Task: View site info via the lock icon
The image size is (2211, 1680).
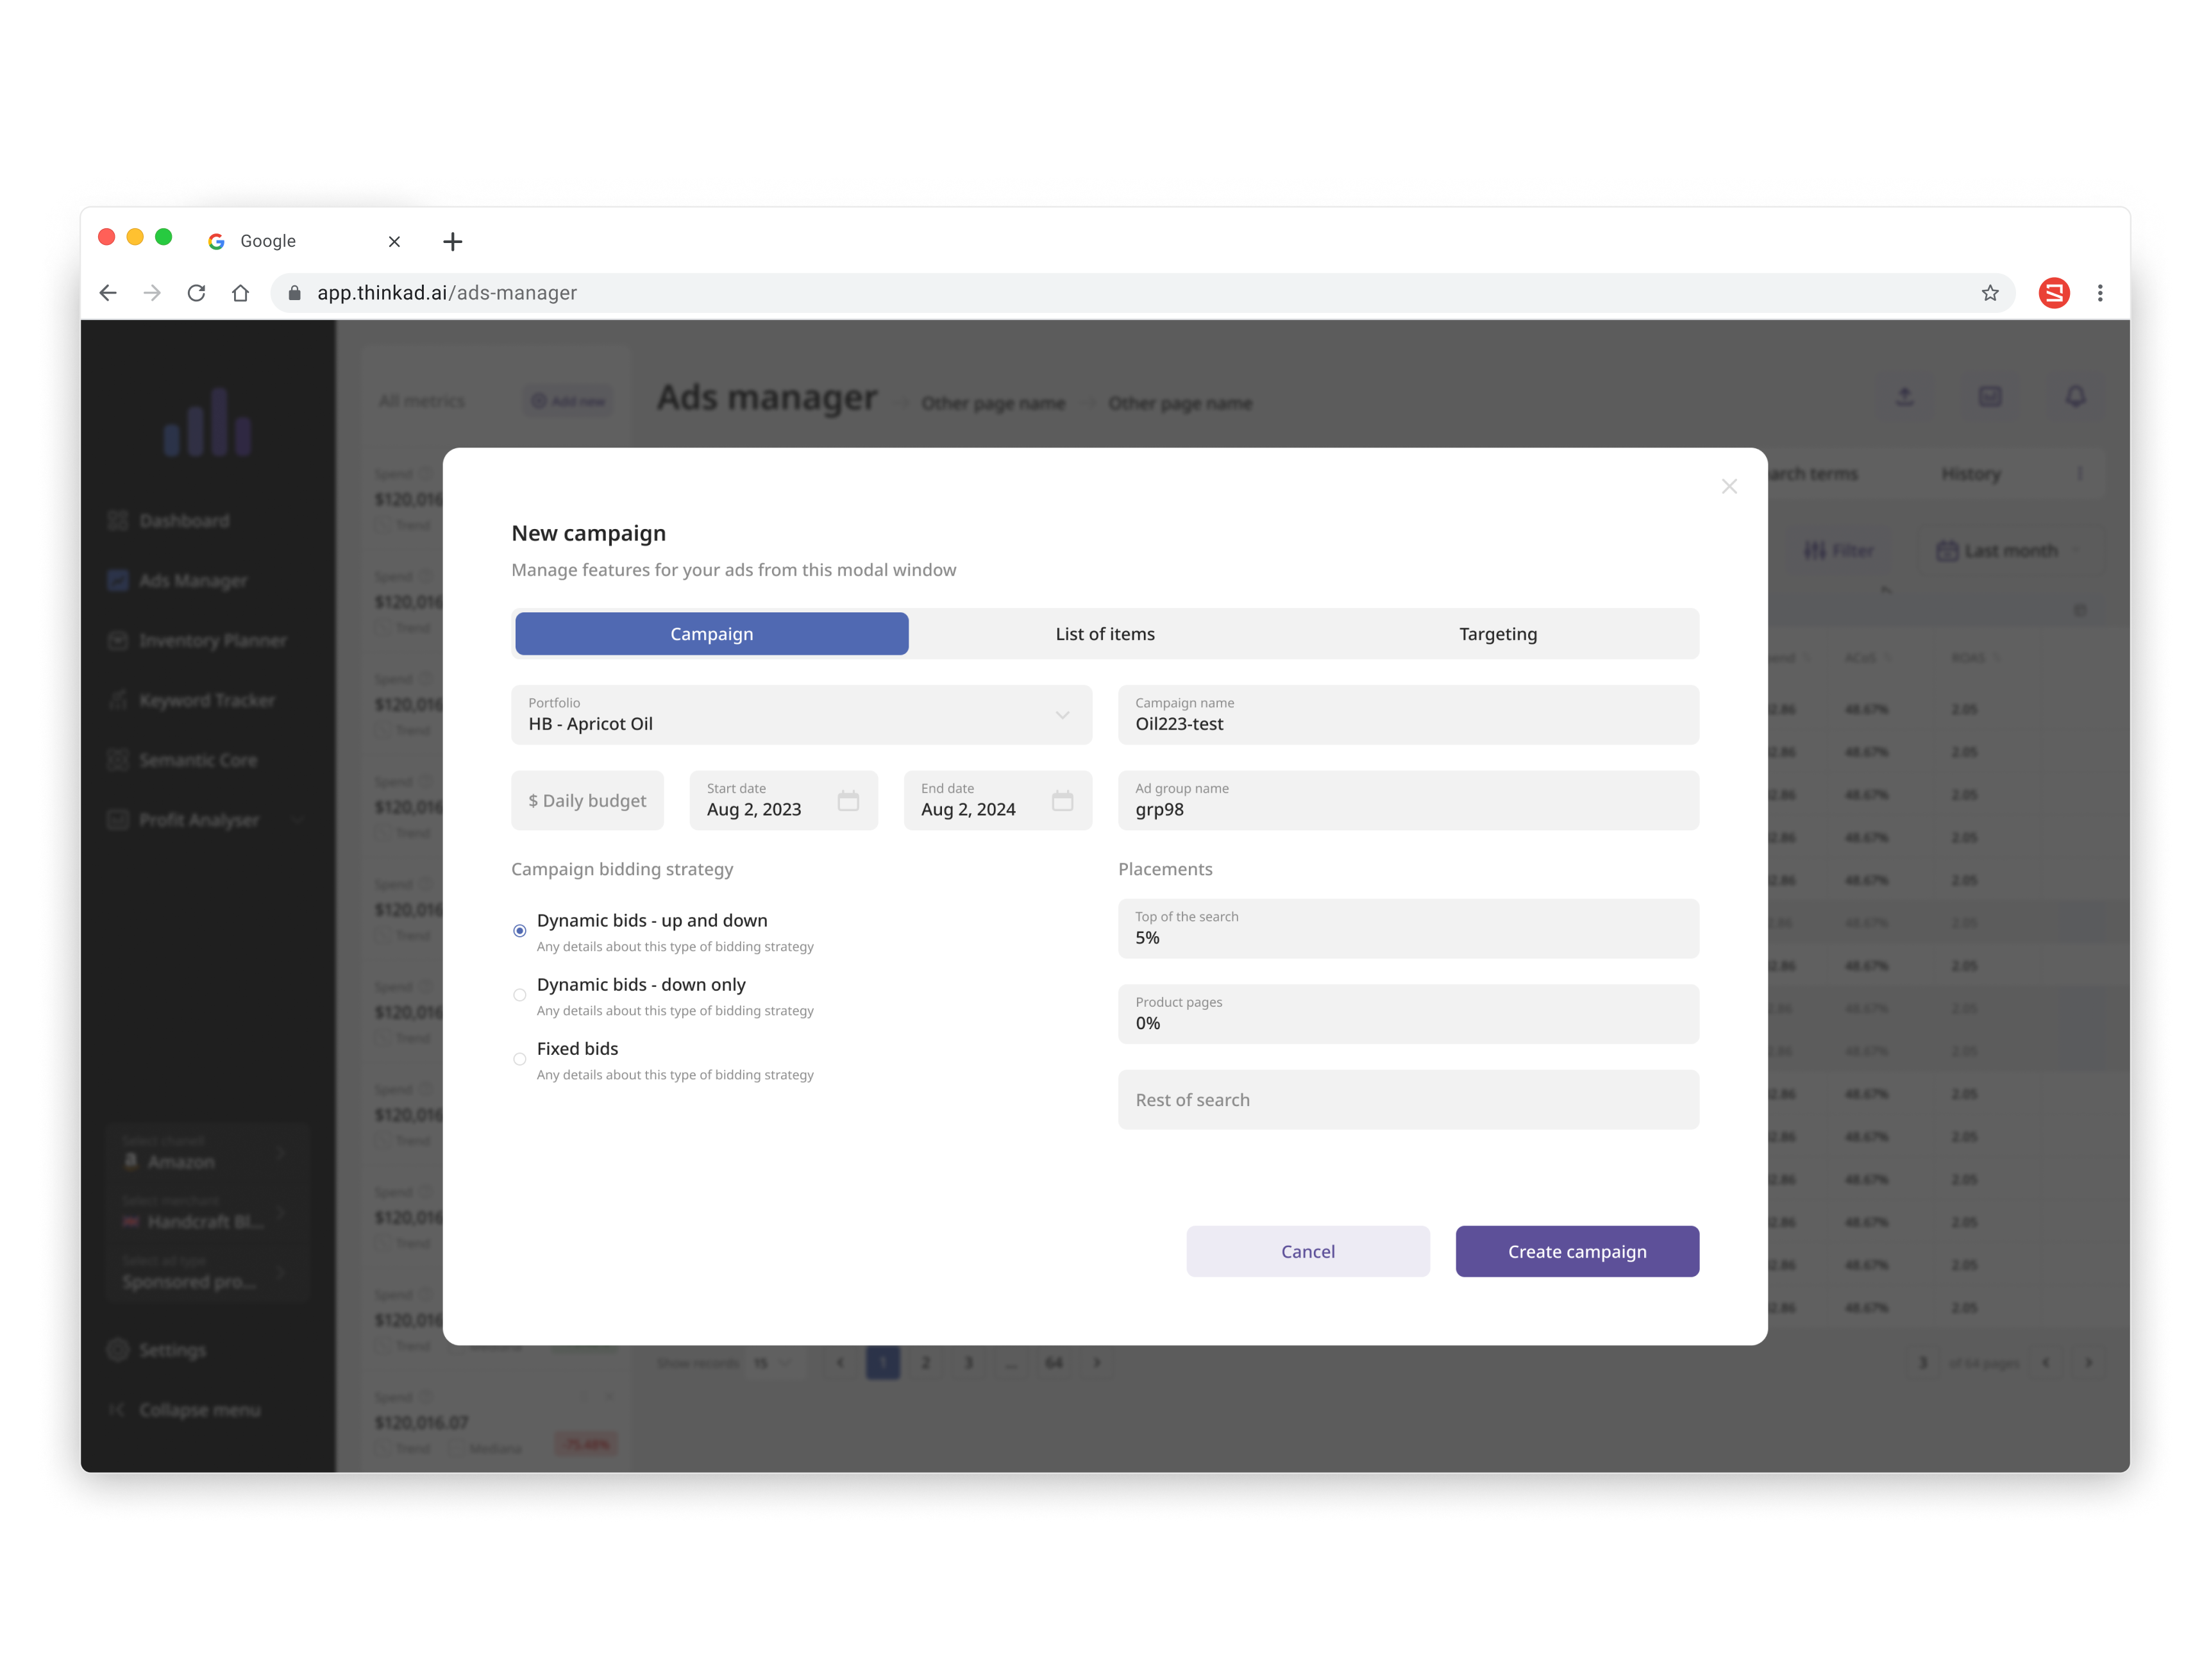Action: [294, 293]
